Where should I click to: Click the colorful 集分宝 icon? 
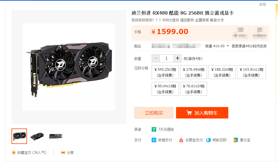coord(235,140)
